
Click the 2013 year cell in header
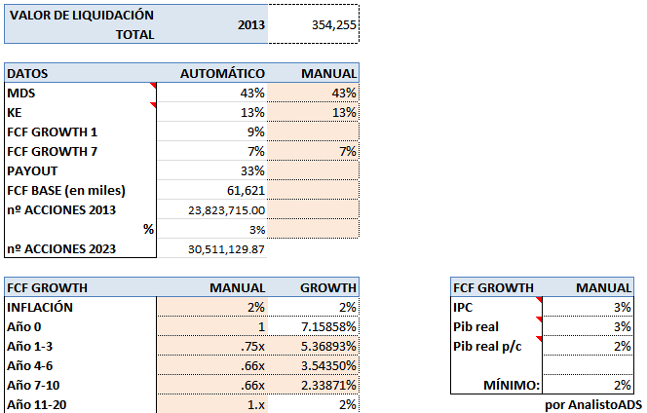(x=250, y=24)
